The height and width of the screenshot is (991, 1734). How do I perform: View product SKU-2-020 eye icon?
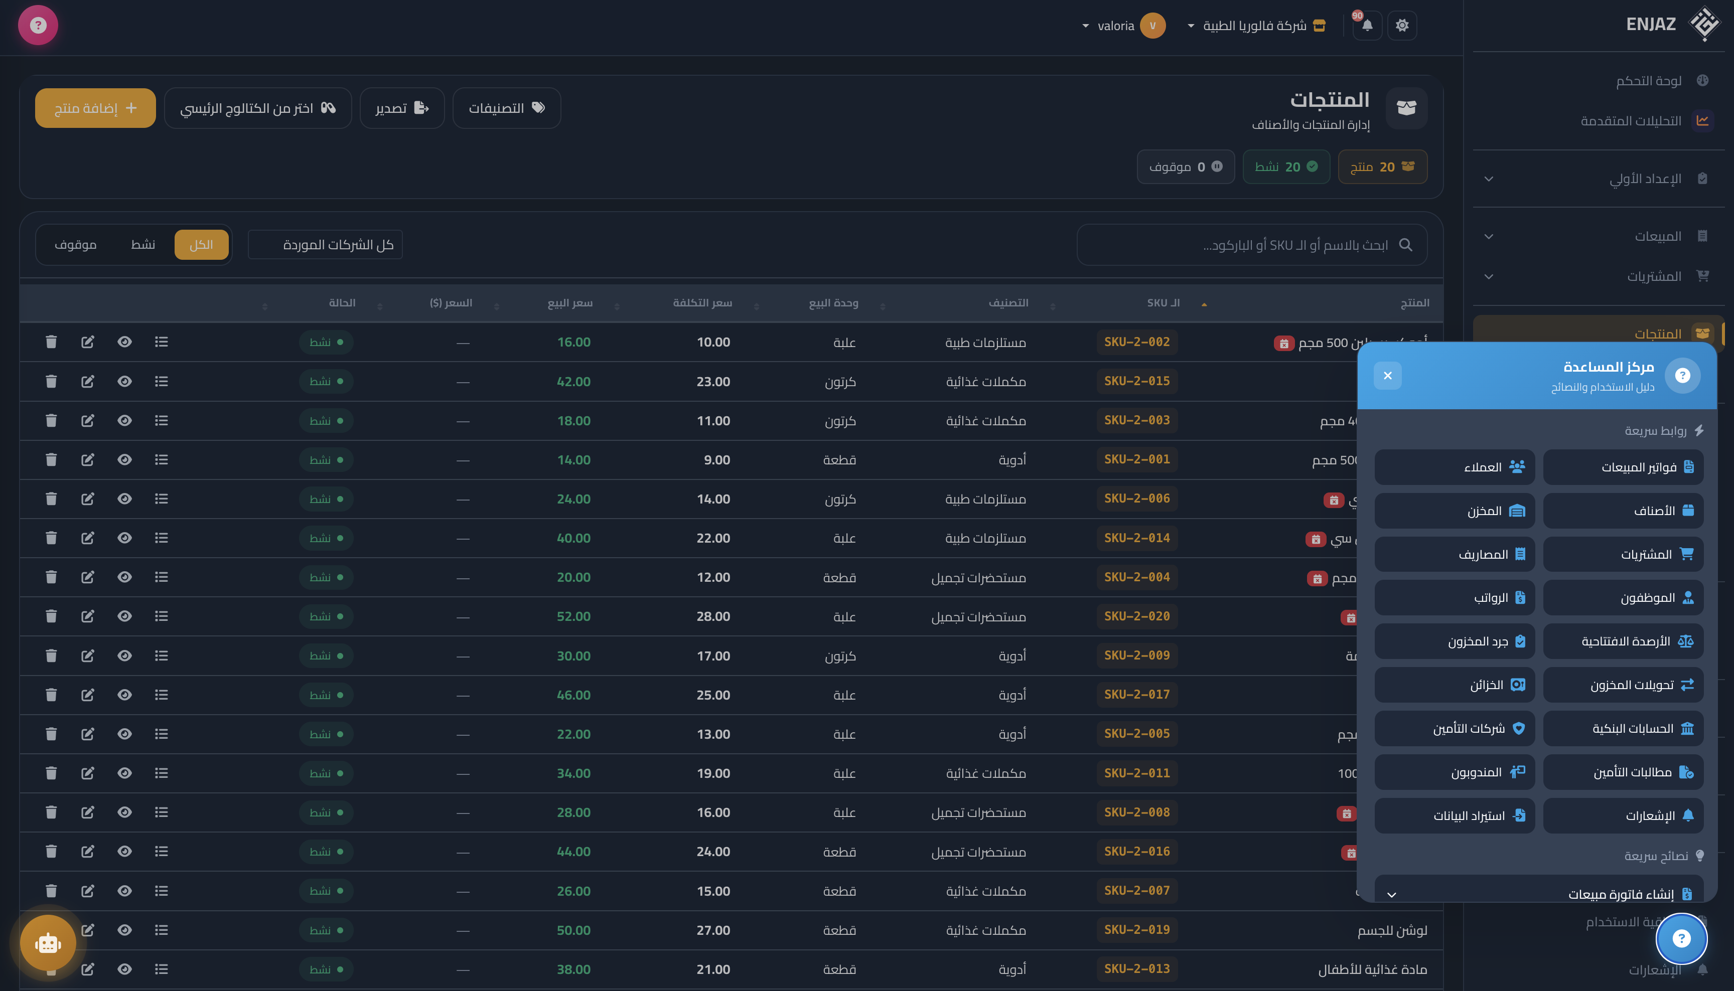124,616
